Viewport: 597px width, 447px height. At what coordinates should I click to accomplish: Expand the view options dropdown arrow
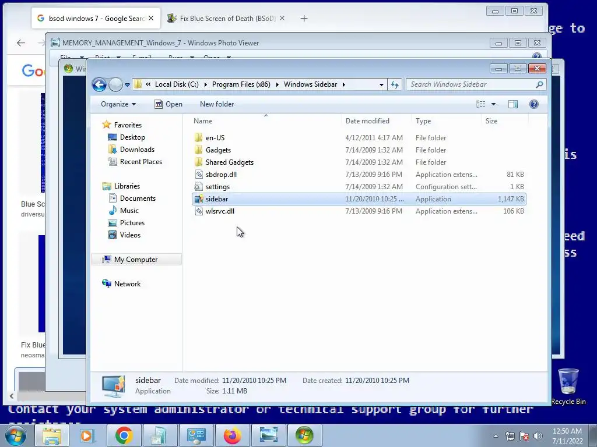493,104
